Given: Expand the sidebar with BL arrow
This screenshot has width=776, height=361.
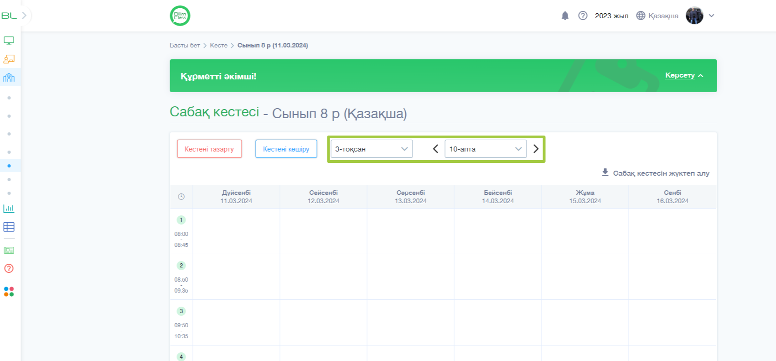Looking at the screenshot, I should tap(24, 16).
